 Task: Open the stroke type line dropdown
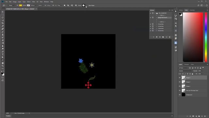tap(40, 6)
